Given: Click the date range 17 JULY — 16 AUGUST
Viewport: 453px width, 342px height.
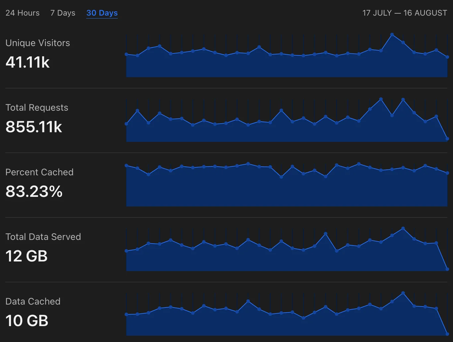Looking at the screenshot, I should point(405,13).
